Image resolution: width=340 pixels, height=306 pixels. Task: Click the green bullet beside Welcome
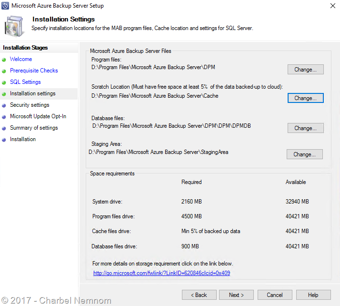pos(4,60)
